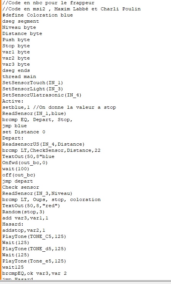Click the 'SetSensorLight(IN_3)' line
Image resolution: width=171 pixels, height=284 pixels.
click(33, 89)
